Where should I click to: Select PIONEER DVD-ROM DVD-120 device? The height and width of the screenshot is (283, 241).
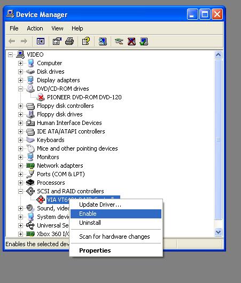tap(84, 97)
